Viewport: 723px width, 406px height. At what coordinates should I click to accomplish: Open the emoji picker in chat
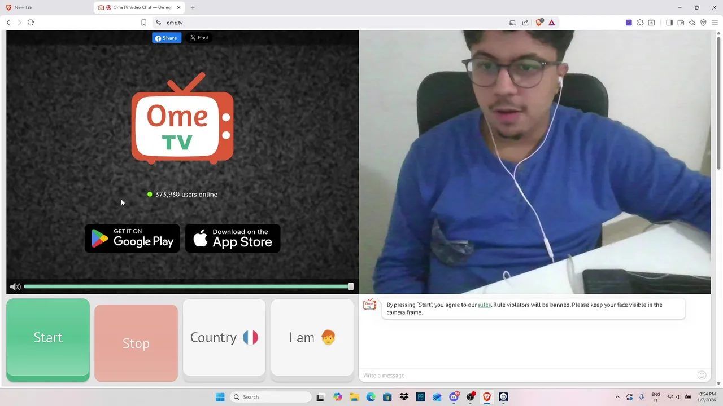pyautogui.click(x=702, y=375)
